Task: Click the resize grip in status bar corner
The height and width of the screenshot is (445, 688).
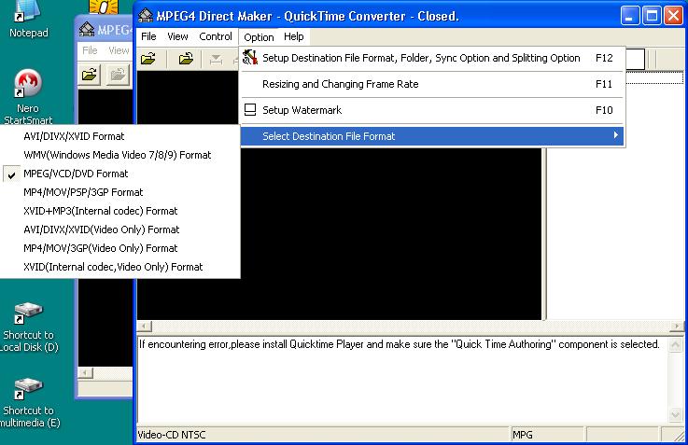Action: point(679,435)
